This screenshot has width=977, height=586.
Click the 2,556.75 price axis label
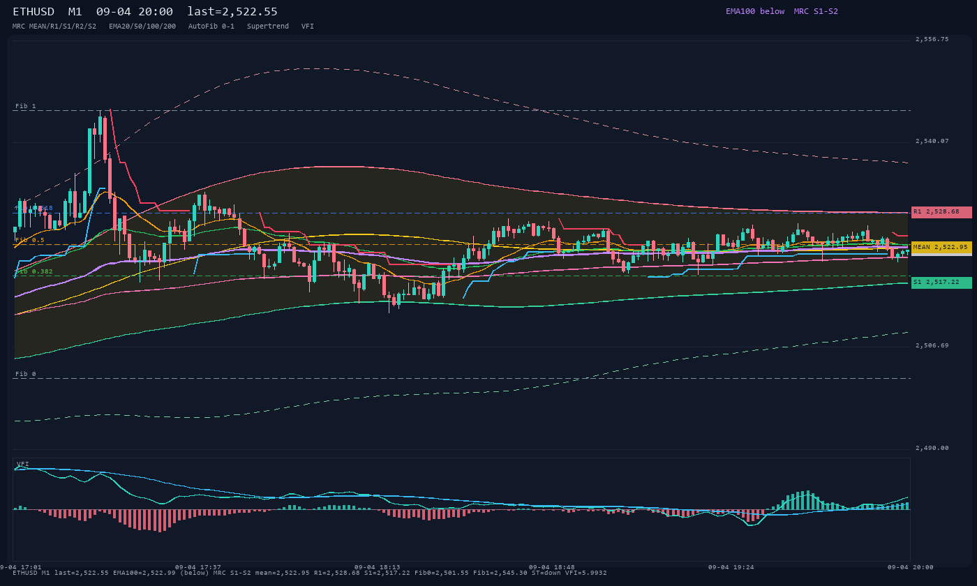(932, 40)
